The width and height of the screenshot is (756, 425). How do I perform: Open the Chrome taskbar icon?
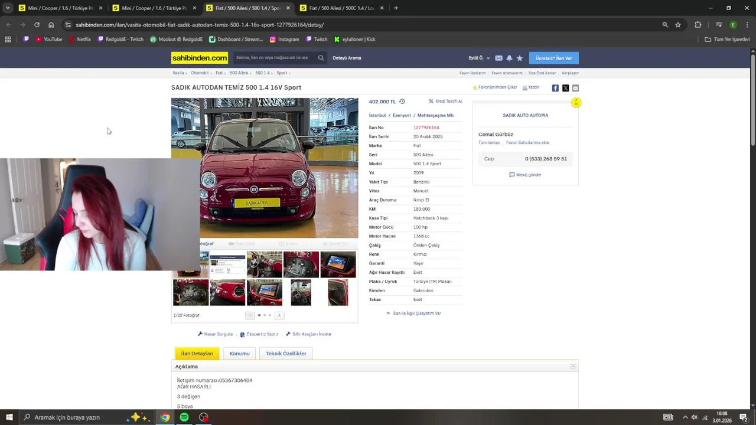click(165, 417)
